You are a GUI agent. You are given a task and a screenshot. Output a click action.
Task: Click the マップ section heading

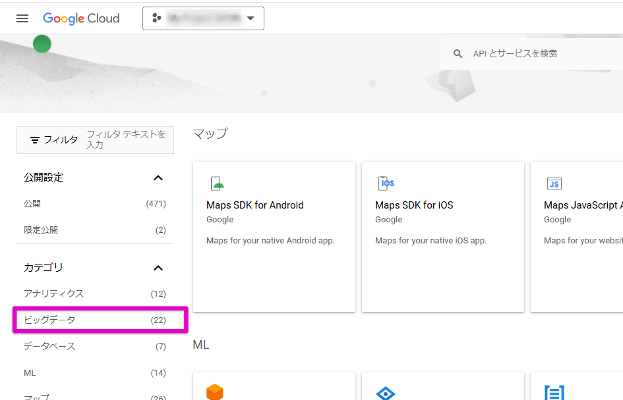(x=210, y=134)
